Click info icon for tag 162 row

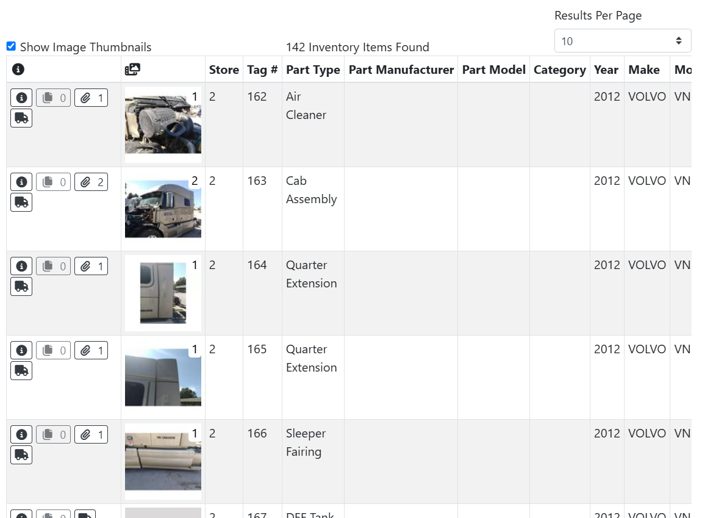pyautogui.click(x=21, y=98)
